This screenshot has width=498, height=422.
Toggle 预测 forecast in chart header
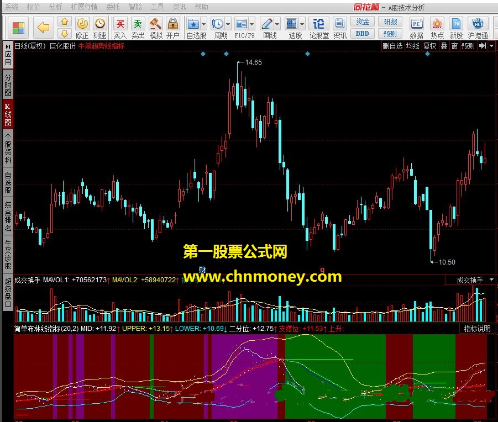pyautogui.click(x=468, y=46)
